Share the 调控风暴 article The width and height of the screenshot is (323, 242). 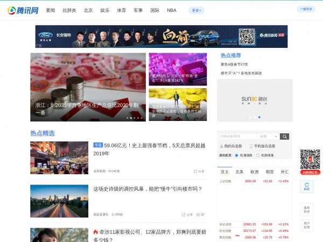[187, 215]
